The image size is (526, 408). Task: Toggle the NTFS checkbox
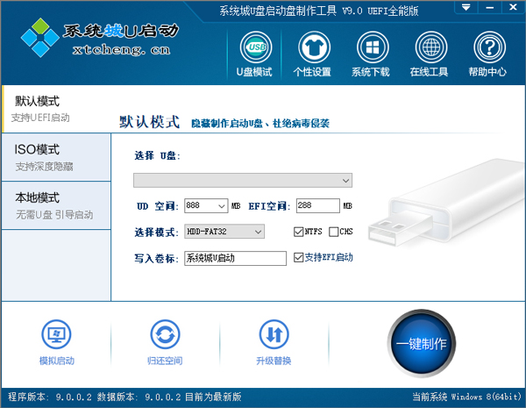(x=298, y=232)
